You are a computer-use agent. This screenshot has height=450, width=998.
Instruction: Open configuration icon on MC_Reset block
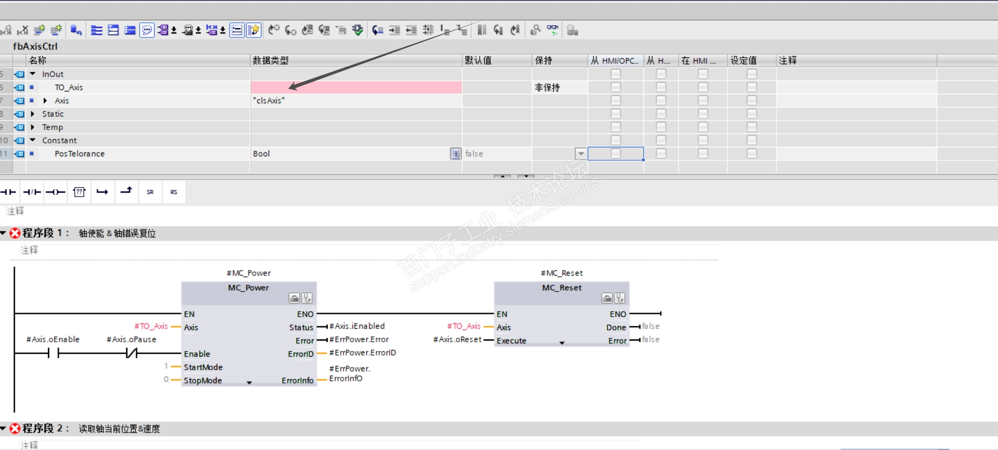pos(607,298)
